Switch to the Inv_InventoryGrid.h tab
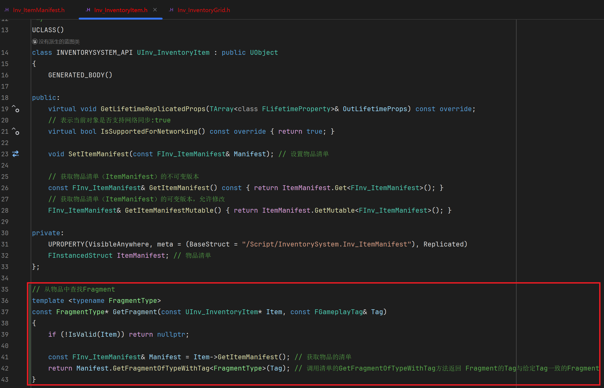 [203, 10]
